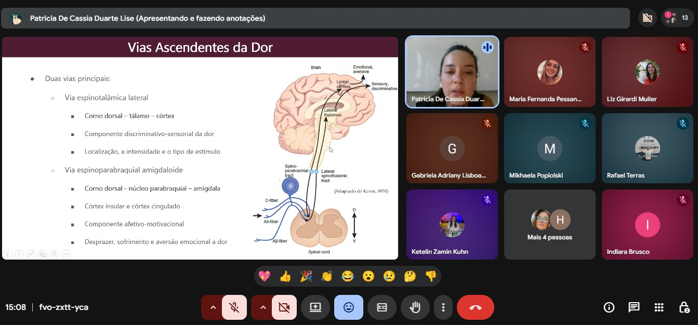Open the activities grid icon
Viewport: 698px width, 325px height.
(x=659, y=307)
